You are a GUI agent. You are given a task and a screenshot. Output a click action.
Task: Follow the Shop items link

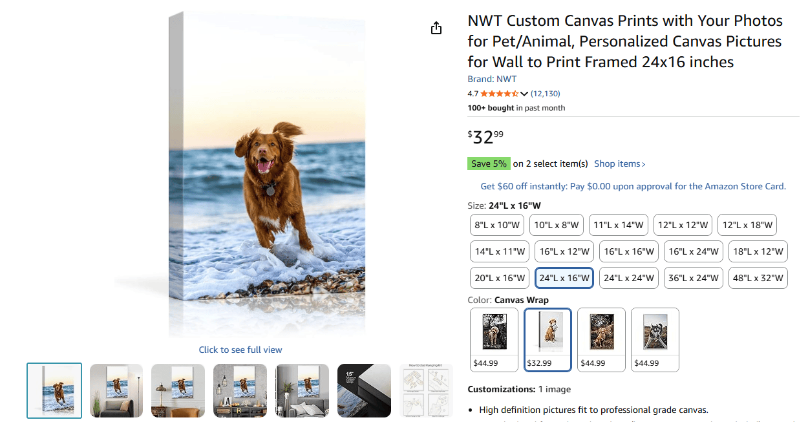[x=620, y=164]
